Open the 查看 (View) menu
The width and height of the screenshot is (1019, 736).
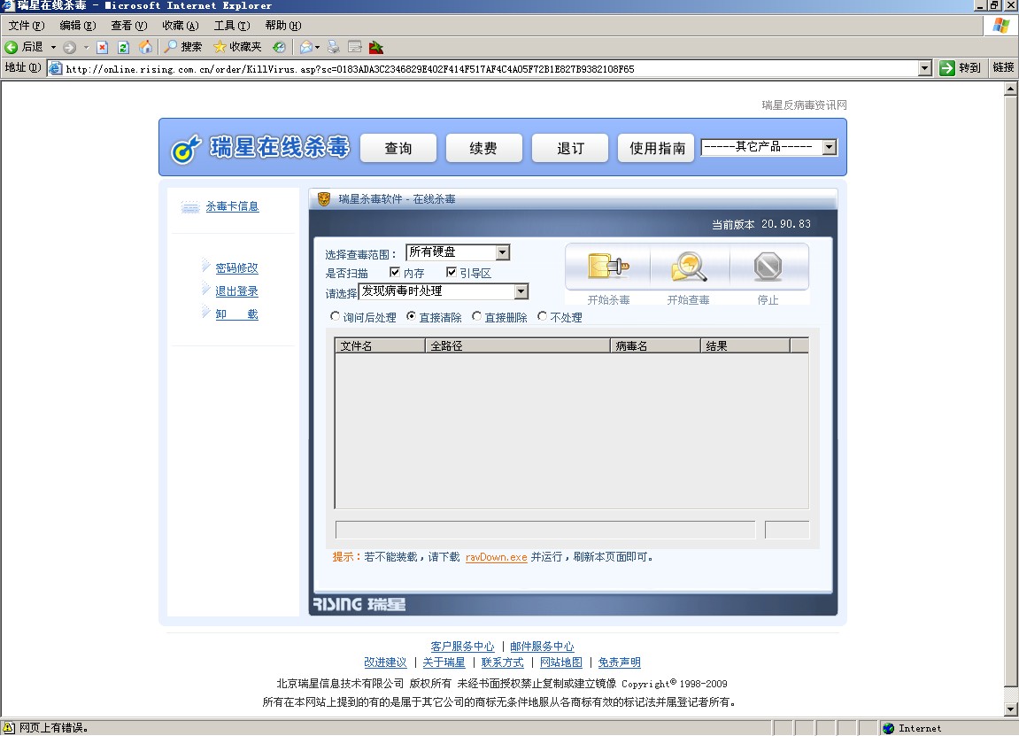pos(128,26)
